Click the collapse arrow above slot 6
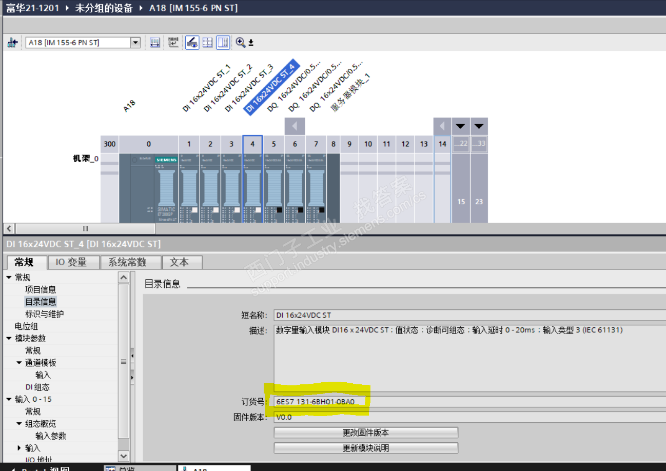The width and height of the screenshot is (666, 471). 295,126
